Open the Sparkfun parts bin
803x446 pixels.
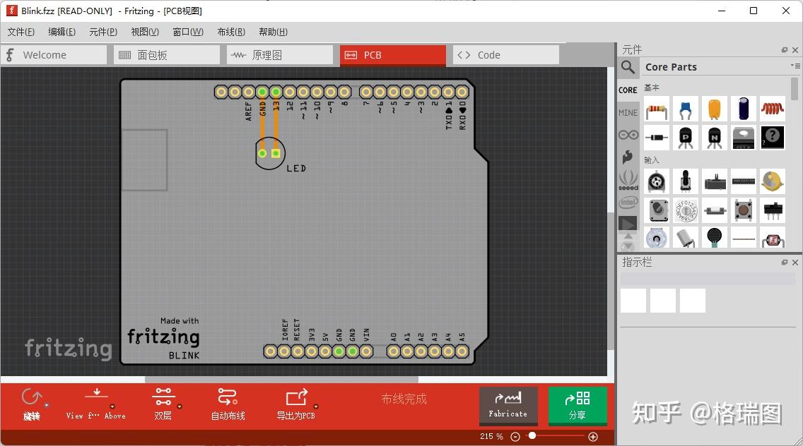pos(628,157)
